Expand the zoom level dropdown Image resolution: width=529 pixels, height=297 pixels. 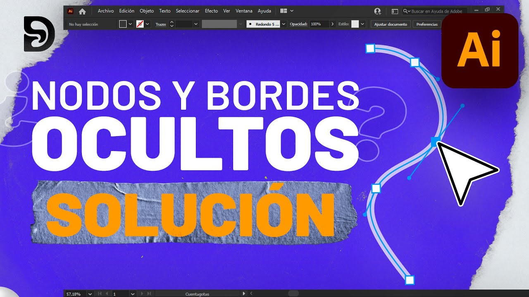coord(89,294)
